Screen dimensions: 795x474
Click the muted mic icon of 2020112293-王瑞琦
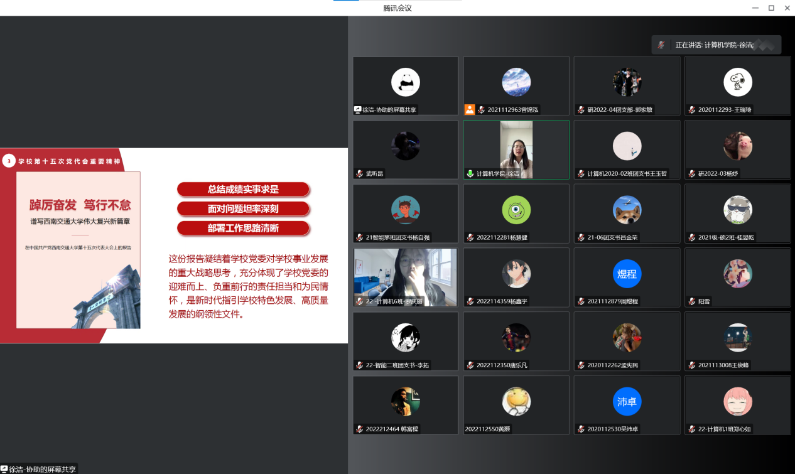pyautogui.click(x=691, y=109)
